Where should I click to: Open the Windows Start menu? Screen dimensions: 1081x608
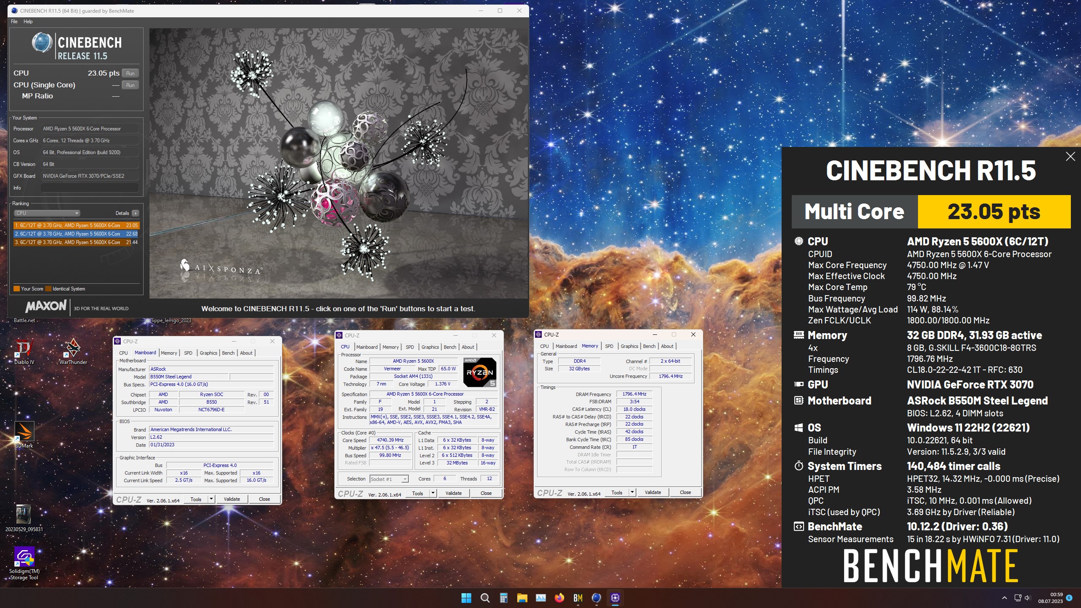(x=466, y=598)
